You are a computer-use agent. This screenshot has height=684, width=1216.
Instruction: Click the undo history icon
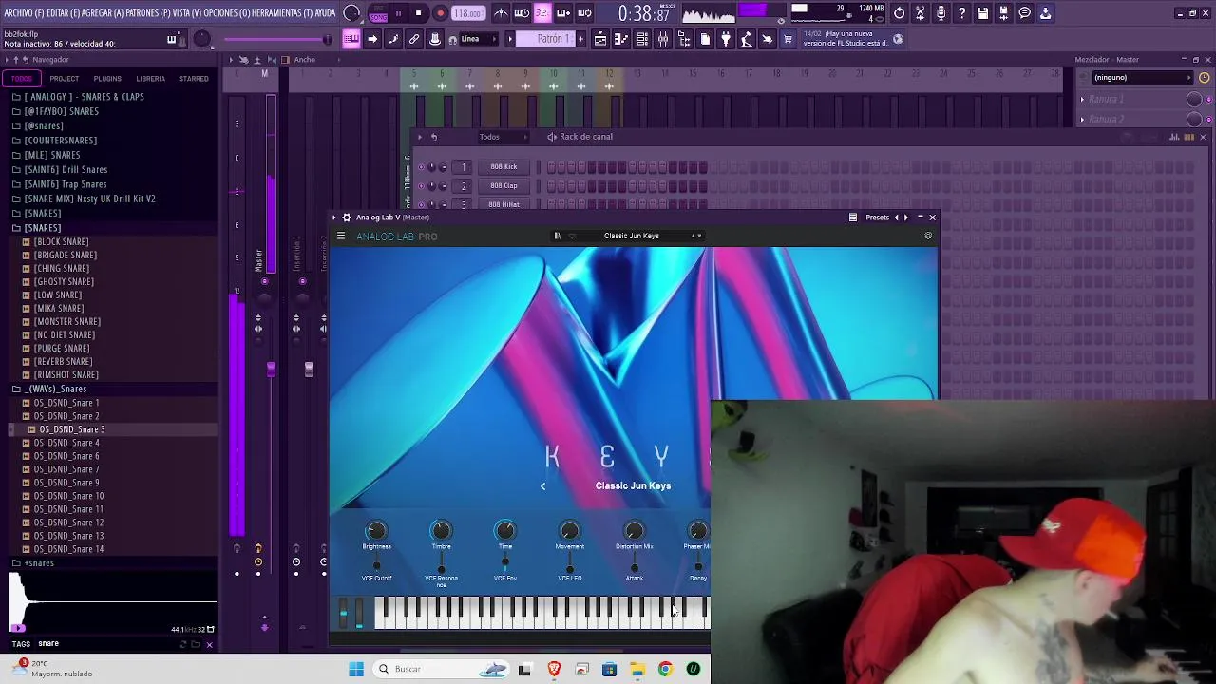[900, 13]
